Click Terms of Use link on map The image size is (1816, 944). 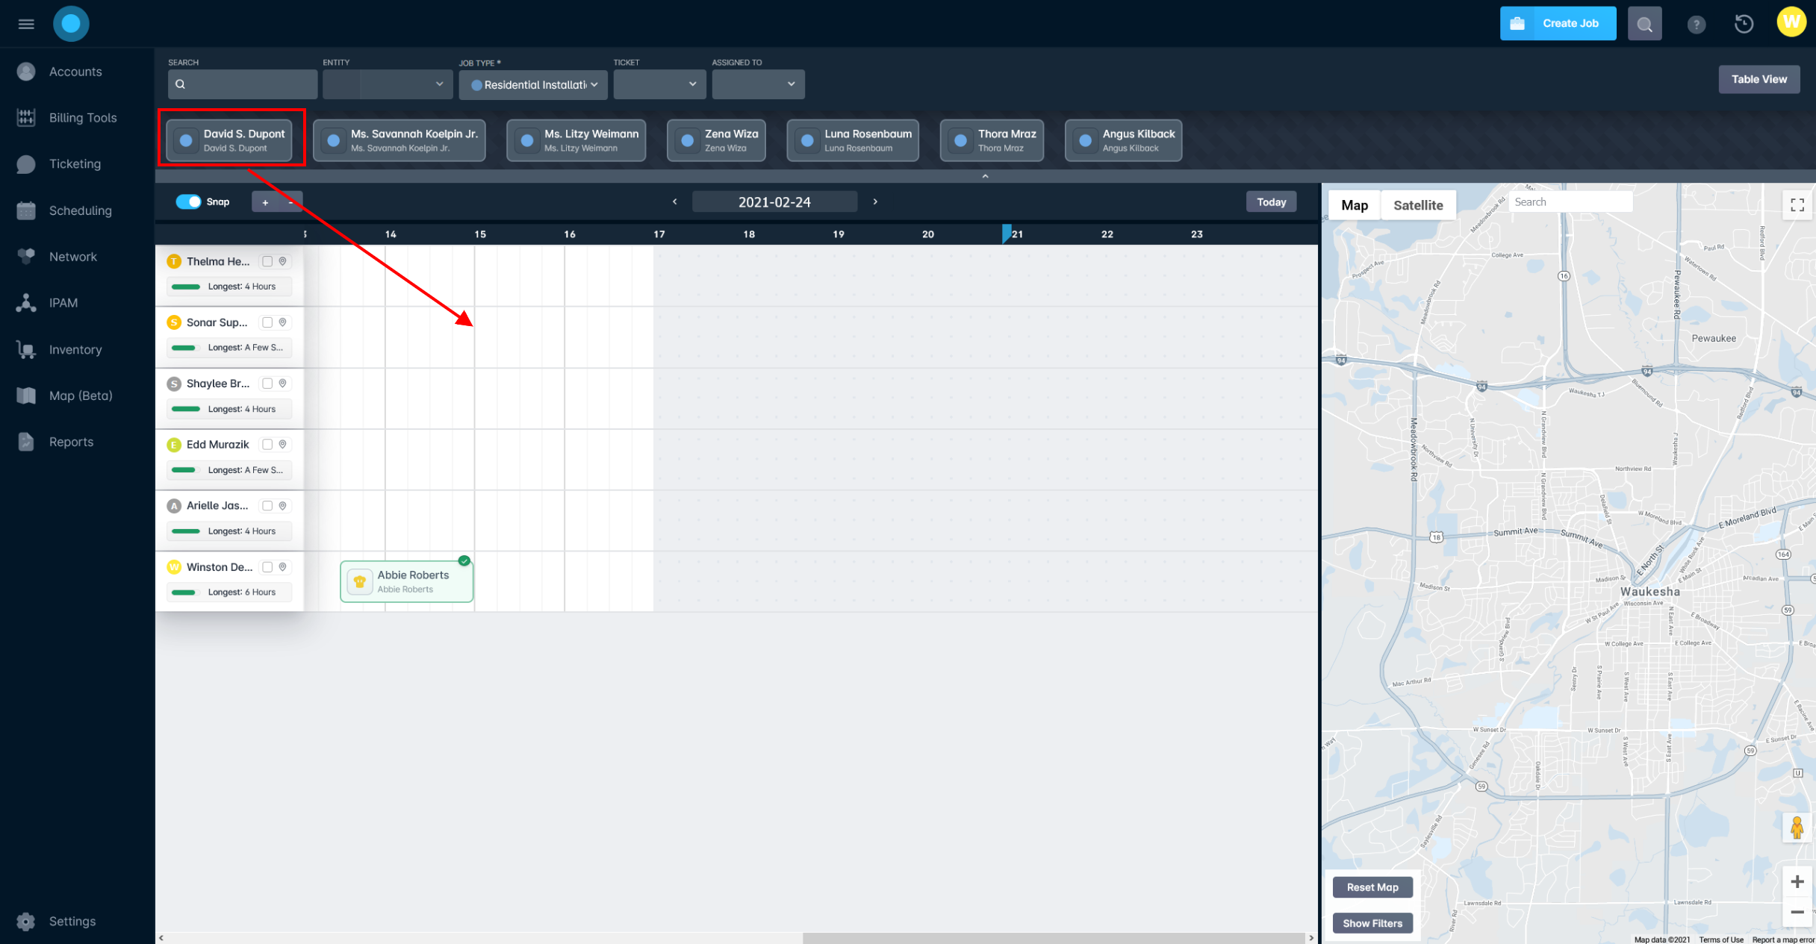click(1721, 940)
